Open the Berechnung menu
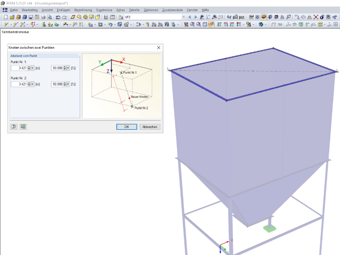Viewport: 340px width, 255px height. [83, 10]
